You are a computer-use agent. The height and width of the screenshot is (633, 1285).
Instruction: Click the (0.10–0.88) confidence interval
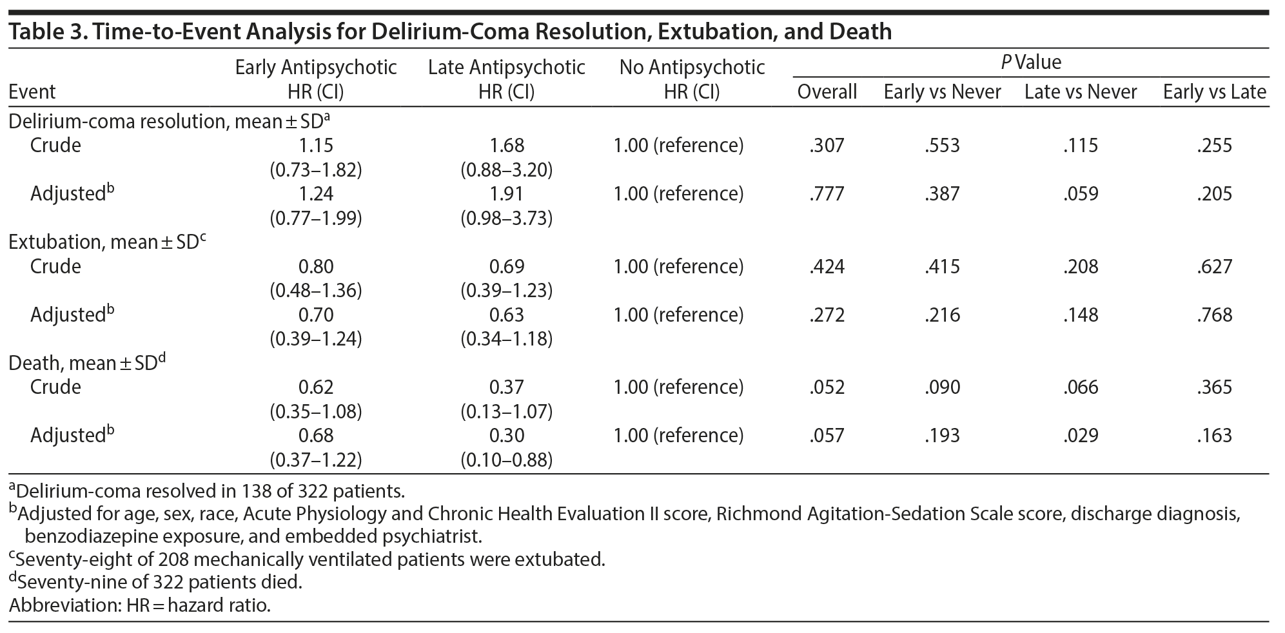point(506,460)
